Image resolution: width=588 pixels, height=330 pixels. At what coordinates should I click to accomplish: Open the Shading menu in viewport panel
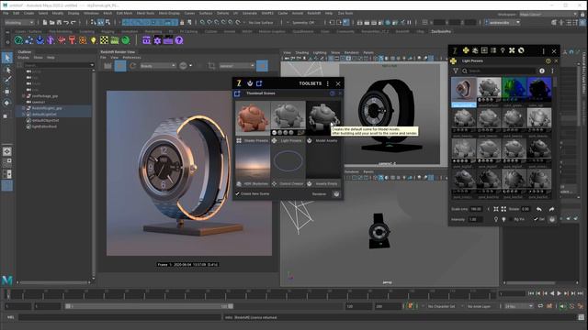click(x=302, y=53)
